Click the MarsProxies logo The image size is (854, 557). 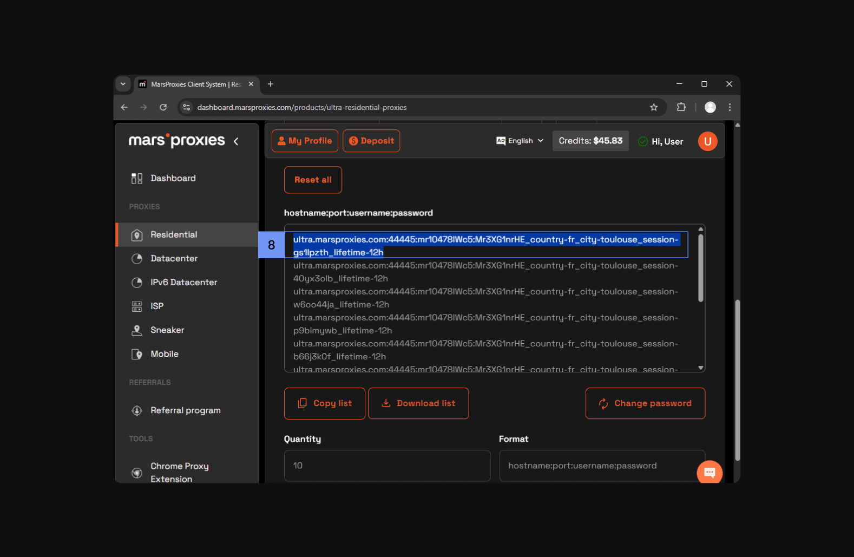click(x=176, y=141)
